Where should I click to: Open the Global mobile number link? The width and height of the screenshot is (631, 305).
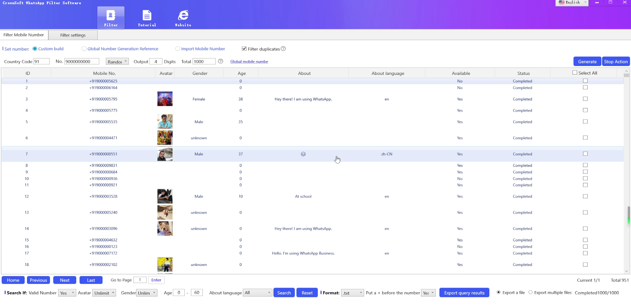(x=249, y=61)
